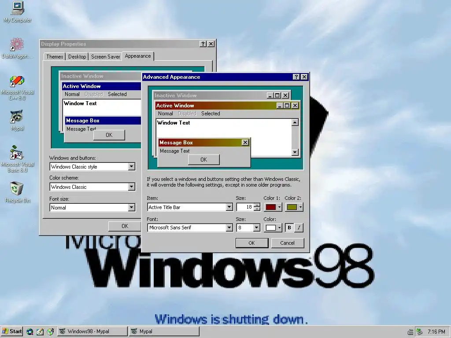Open the Font size Normal dropdown
Screen dimensions: 451x338
pos(131,207)
